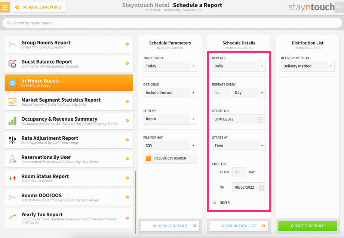The image size is (344, 238).
Task: Click the Reservations By User title
Action: 46,157
